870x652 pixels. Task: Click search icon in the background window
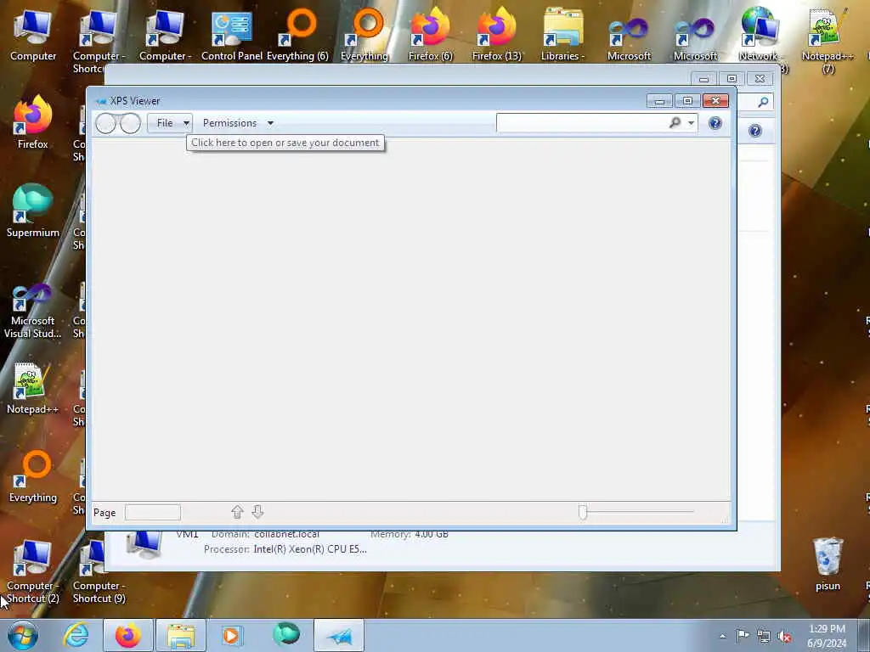(x=763, y=102)
